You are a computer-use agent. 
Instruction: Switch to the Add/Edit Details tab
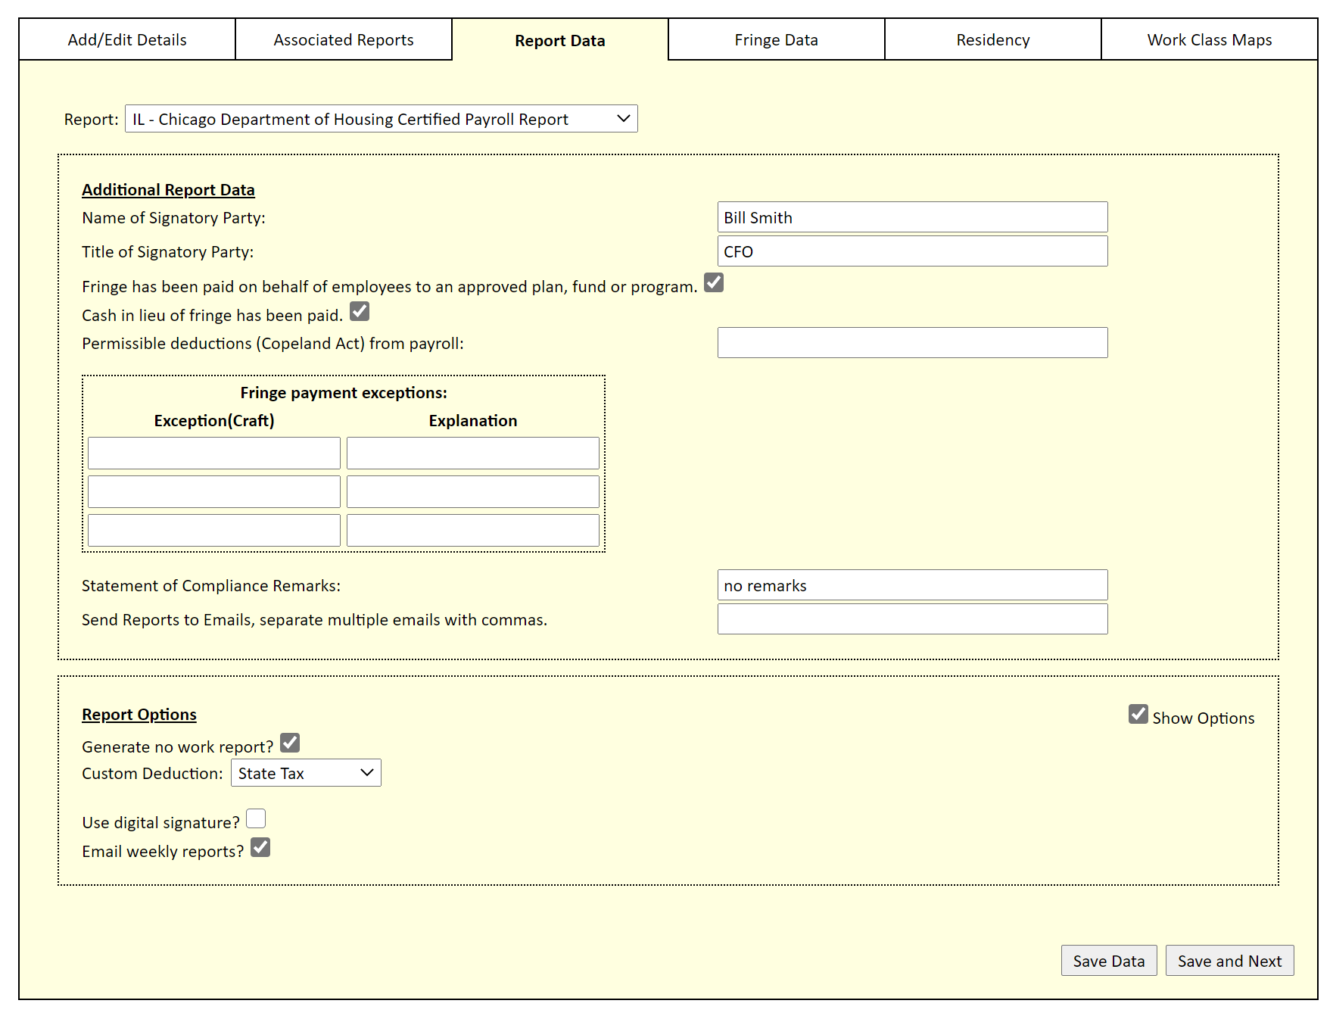(126, 39)
